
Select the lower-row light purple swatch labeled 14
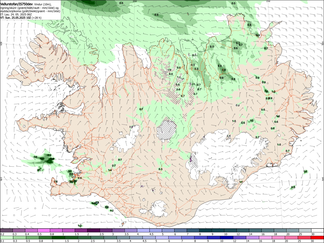click(252, 238)
